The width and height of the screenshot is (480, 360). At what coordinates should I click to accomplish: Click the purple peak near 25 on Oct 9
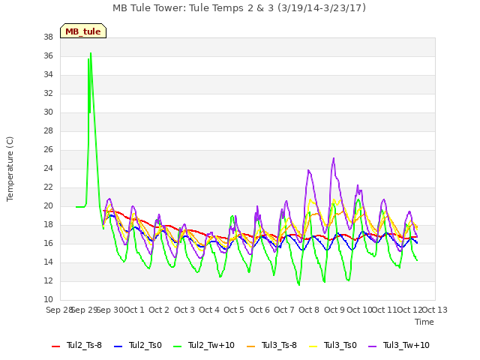334,158
